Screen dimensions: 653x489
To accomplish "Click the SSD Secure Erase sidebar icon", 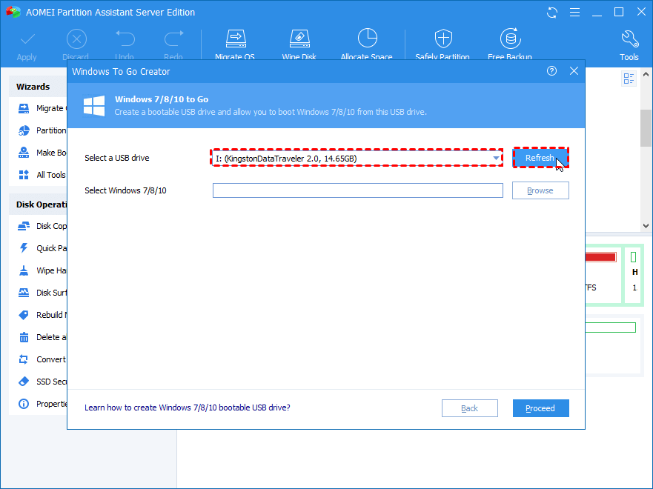I will 24,382.
